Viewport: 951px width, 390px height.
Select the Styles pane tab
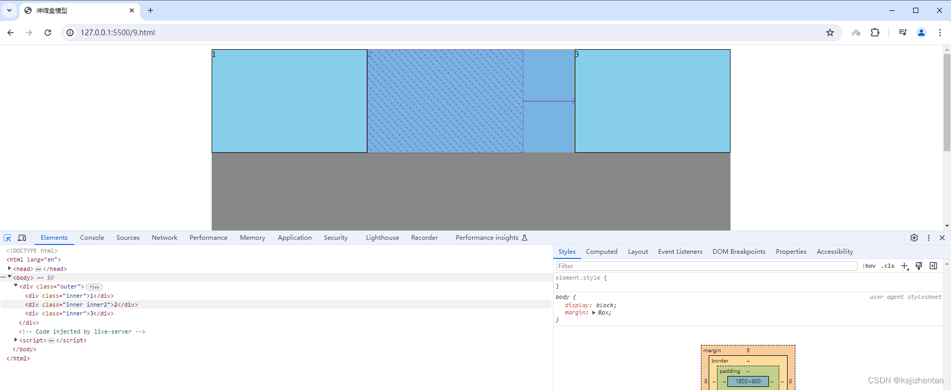[x=567, y=252]
